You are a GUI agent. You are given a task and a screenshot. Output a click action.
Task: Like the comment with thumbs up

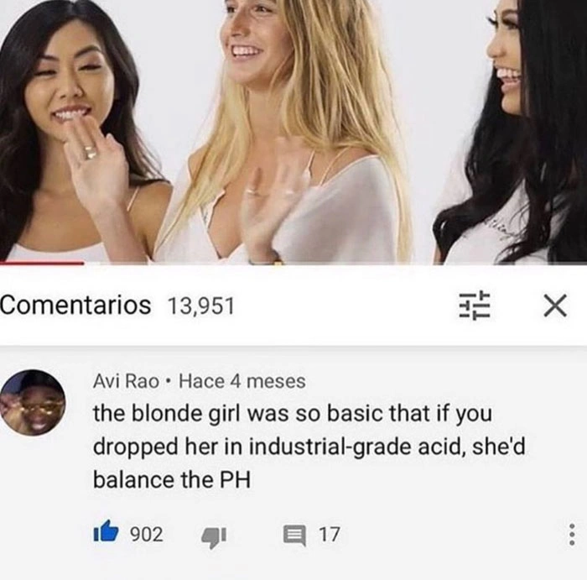pos(106,531)
